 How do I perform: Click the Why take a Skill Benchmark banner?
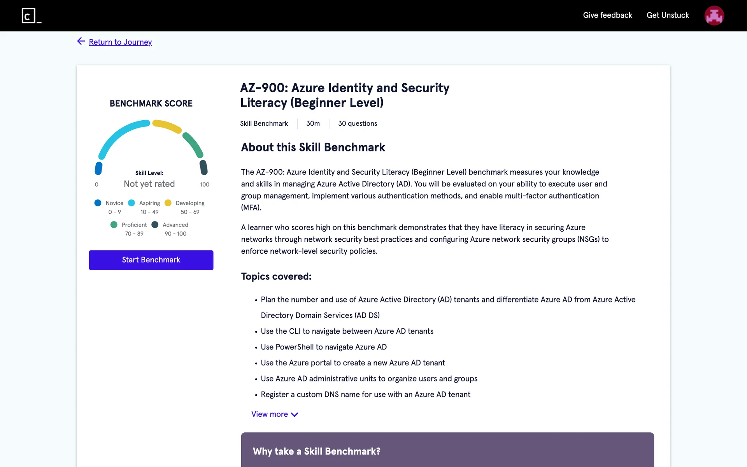click(447, 451)
